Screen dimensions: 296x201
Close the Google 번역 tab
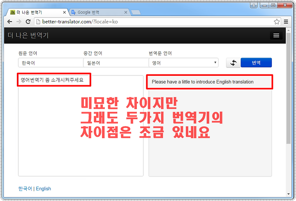[x=126, y=12]
